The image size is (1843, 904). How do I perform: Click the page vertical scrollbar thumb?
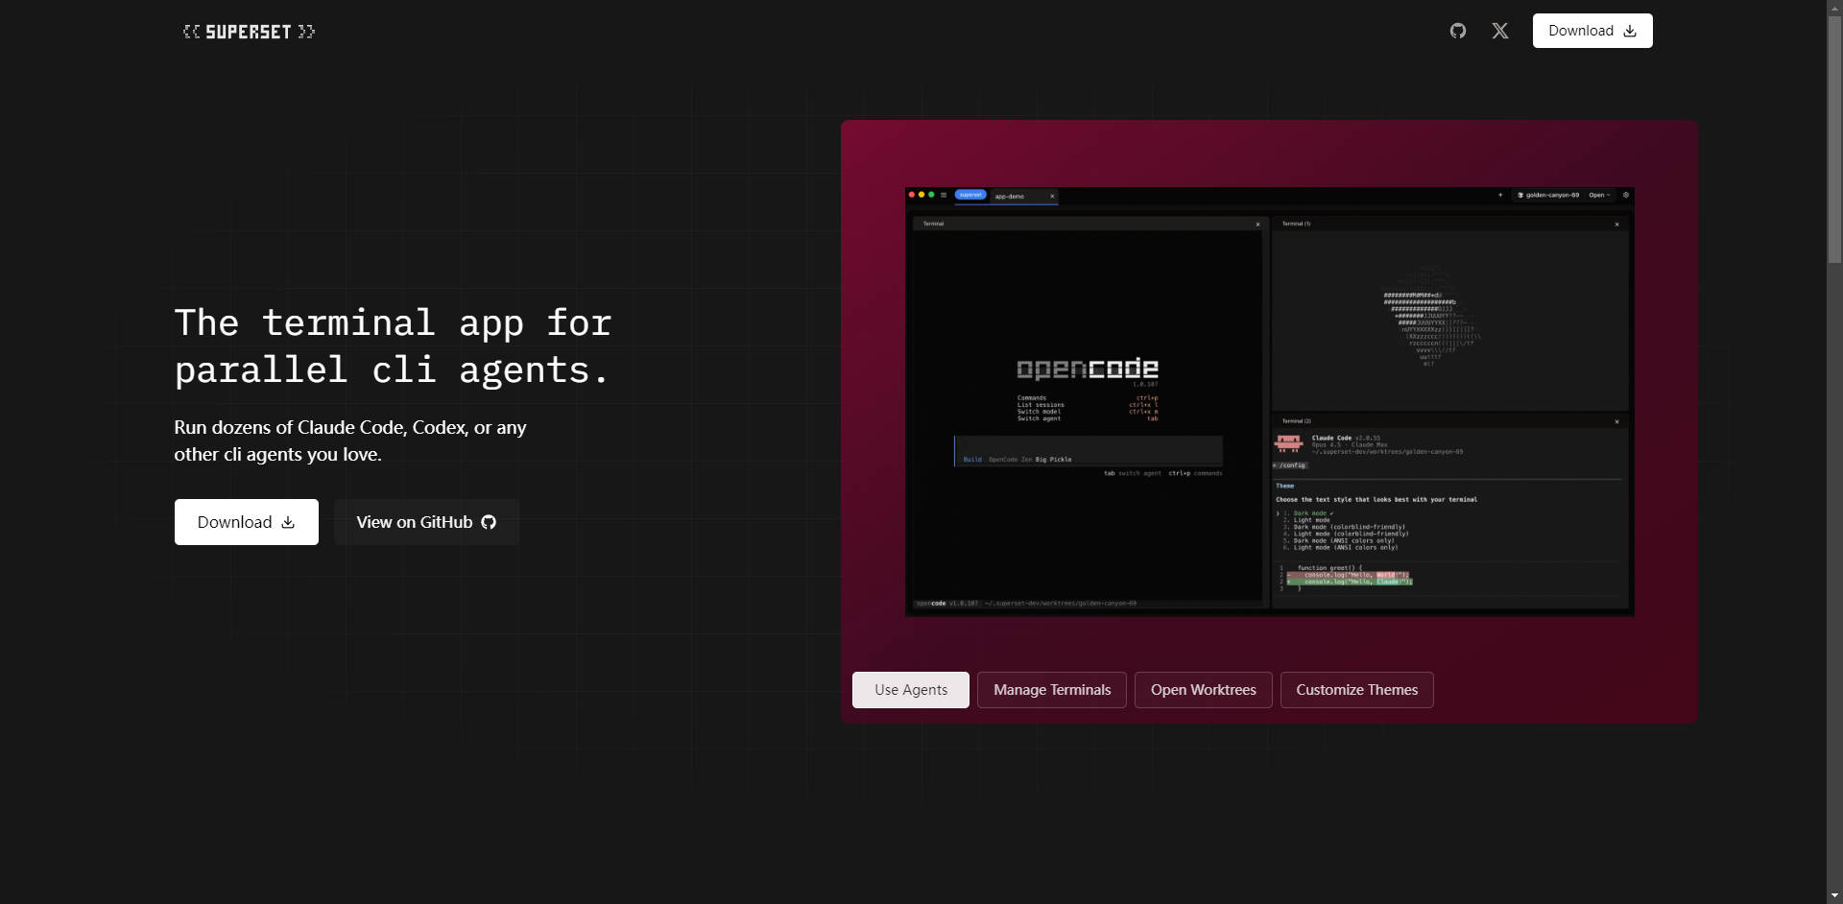point(1834,134)
